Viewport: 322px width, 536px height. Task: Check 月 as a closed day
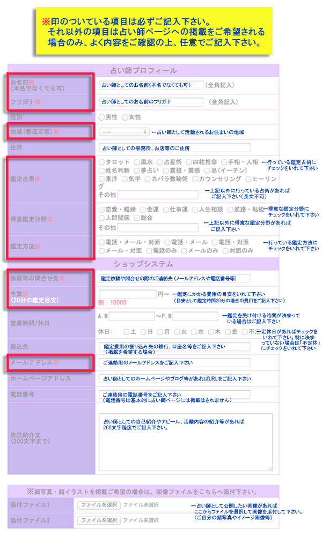(160, 332)
